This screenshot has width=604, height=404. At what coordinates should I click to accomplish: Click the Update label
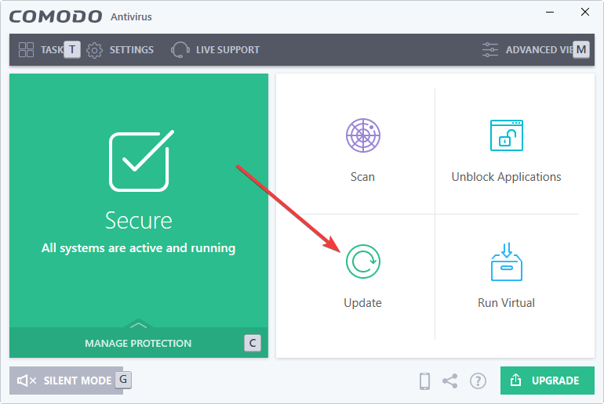coord(362,303)
